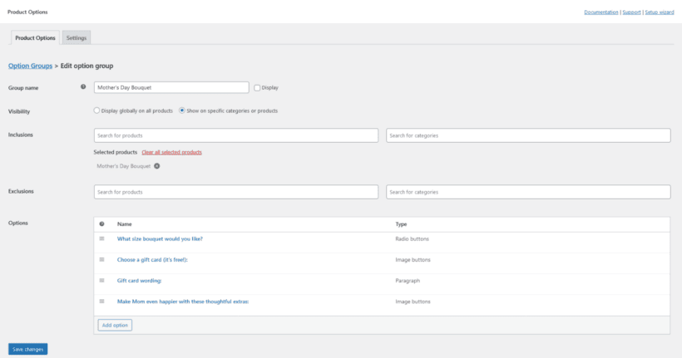
Task: Switch to the Settings tab
Action: coord(77,37)
